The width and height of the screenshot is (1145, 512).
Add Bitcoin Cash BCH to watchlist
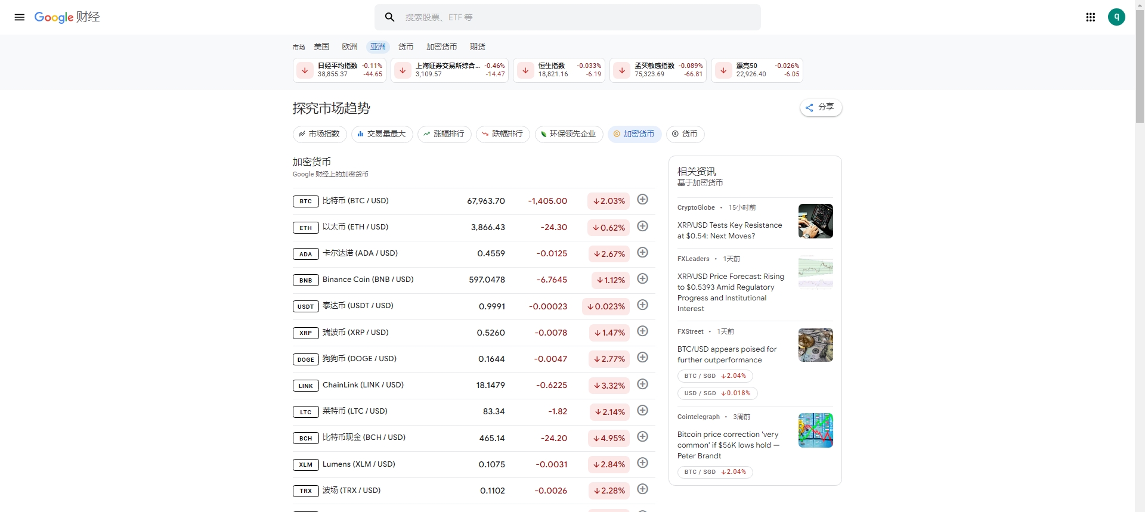coord(642,436)
